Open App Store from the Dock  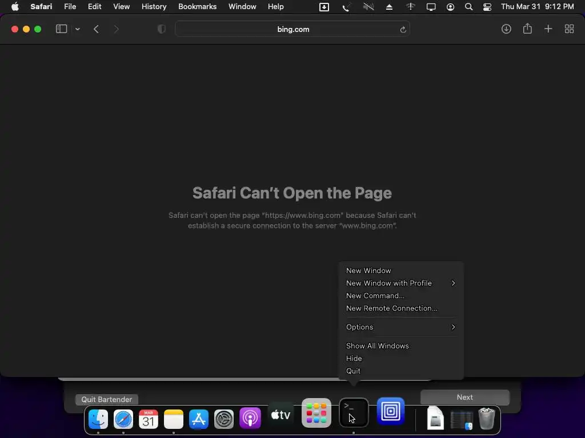[199, 419]
